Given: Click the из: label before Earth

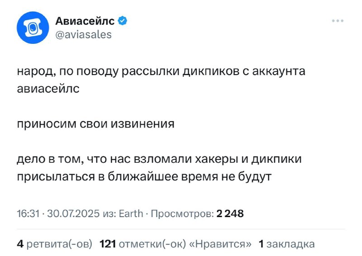Looking at the screenshot, I should pyautogui.click(x=109, y=213).
